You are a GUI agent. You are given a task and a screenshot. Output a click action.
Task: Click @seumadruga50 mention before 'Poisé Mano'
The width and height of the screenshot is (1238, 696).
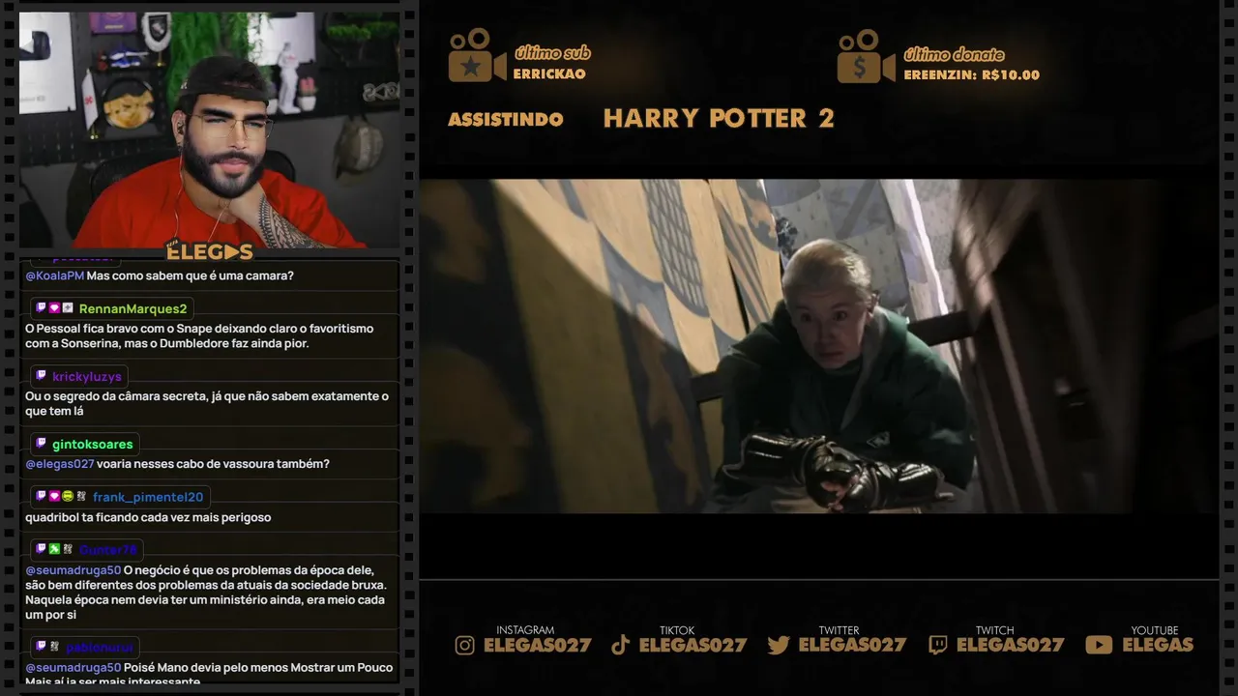(x=74, y=667)
